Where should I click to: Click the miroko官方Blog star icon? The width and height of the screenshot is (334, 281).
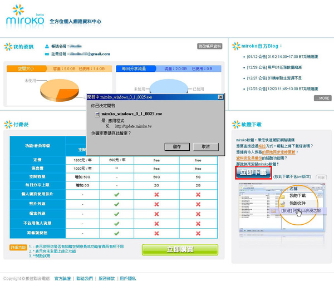[x=236, y=46]
